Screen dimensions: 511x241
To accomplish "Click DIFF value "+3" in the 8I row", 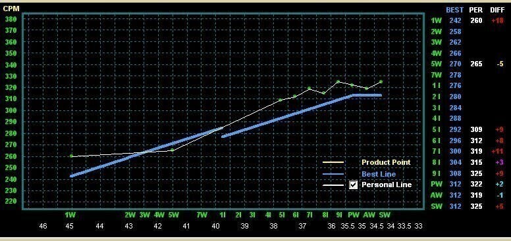I will pyautogui.click(x=500, y=162).
